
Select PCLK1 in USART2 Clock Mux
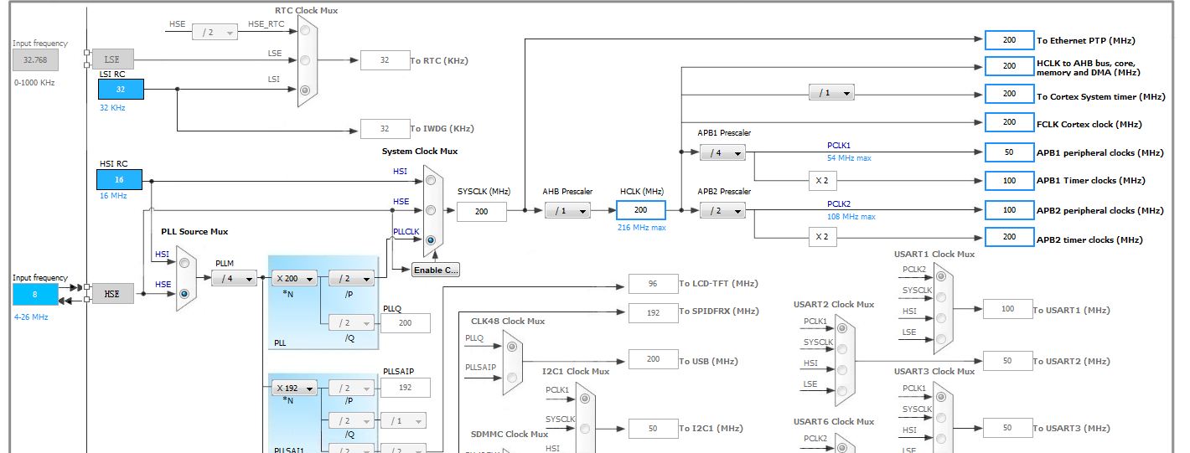pyautogui.click(x=842, y=329)
